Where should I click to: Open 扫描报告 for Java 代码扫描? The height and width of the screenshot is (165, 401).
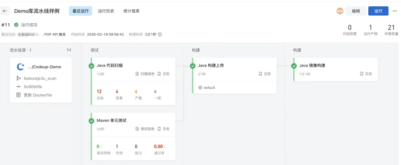145,74
